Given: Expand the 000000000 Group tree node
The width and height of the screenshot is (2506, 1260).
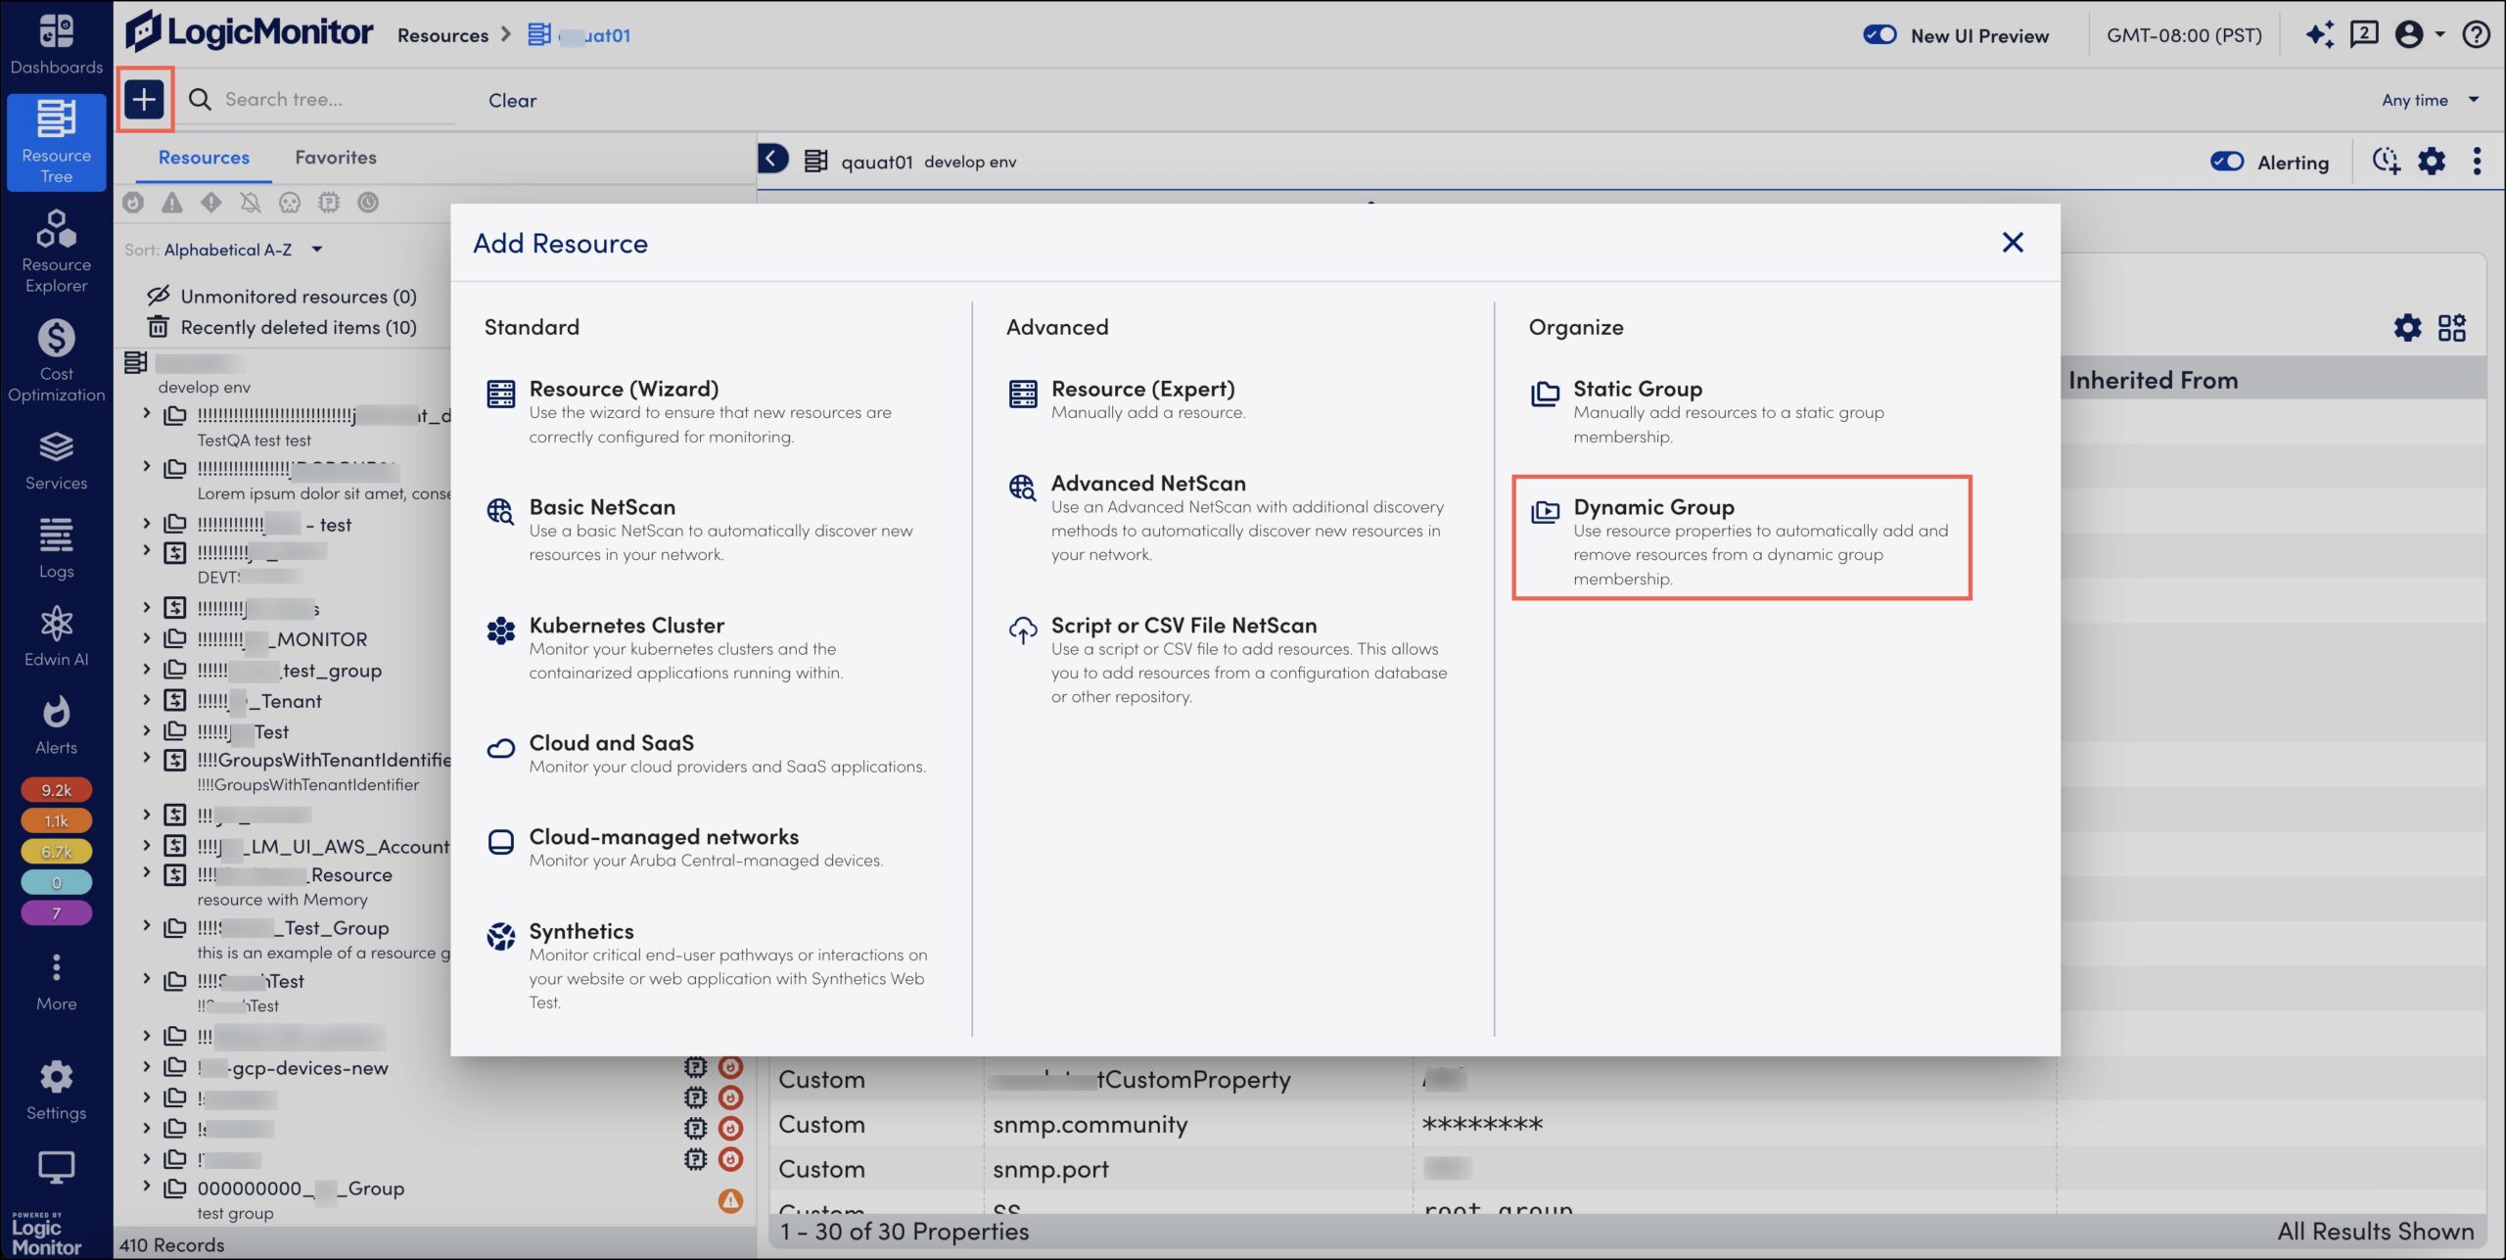Looking at the screenshot, I should point(147,1187).
